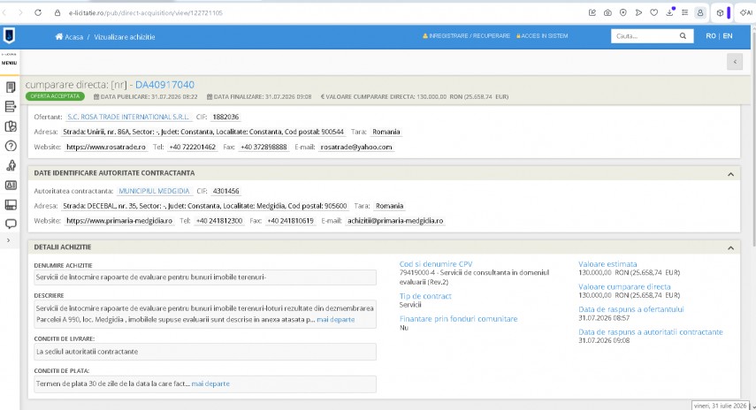This screenshot has height=410, width=756.
Task: Click the OFERTA ACCEPTATA status badge
Action: pos(55,96)
